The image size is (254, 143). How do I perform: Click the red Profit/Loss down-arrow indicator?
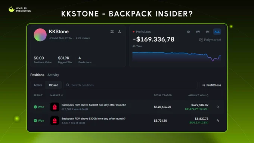click(133, 32)
